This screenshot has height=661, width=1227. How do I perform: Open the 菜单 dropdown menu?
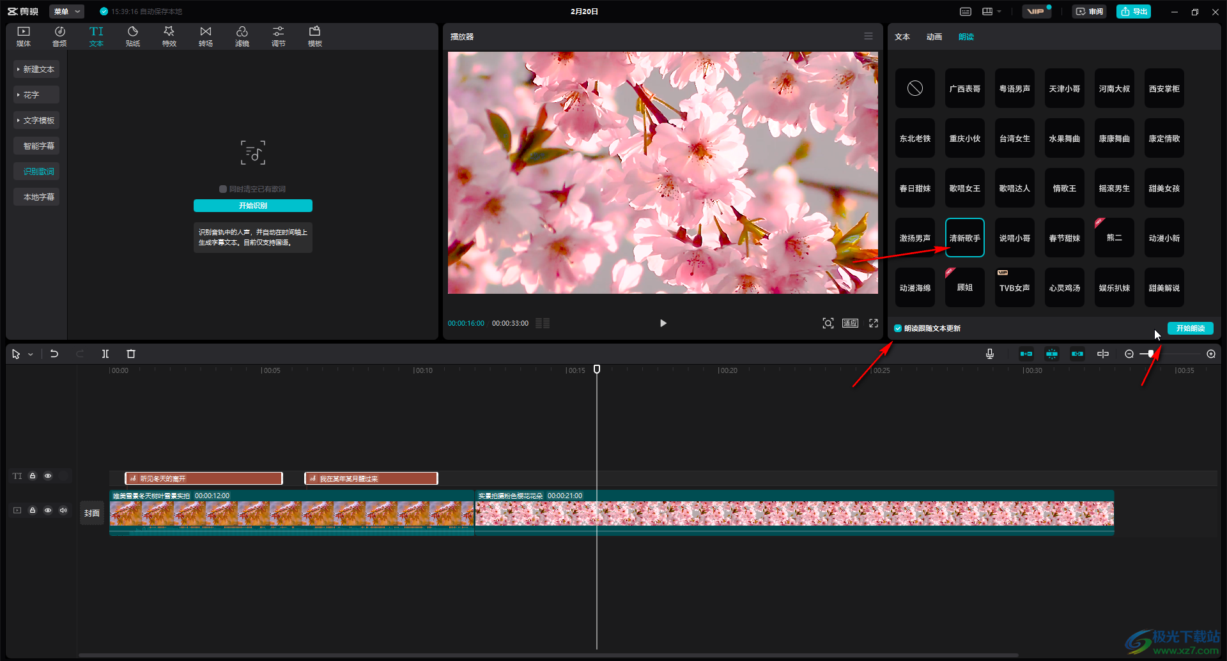66,11
